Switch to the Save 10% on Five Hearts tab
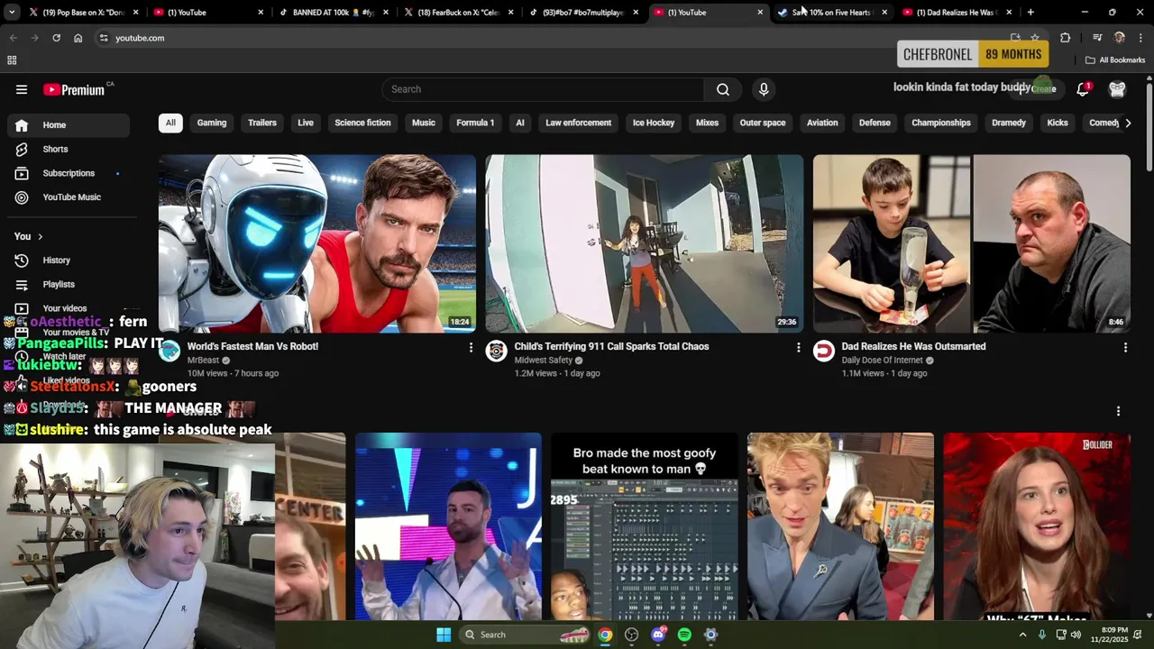This screenshot has height=649, width=1154. pyautogui.click(x=830, y=13)
